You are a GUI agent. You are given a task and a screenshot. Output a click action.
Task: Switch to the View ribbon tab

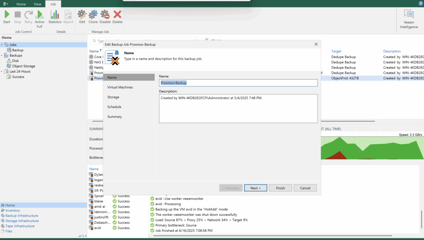tap(38, 4)
